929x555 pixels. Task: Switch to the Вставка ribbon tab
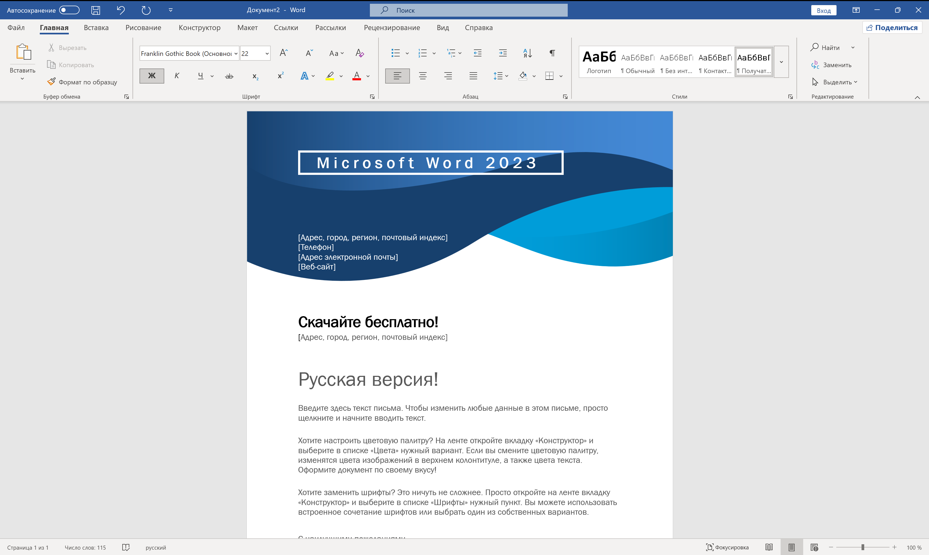point(96,27)
